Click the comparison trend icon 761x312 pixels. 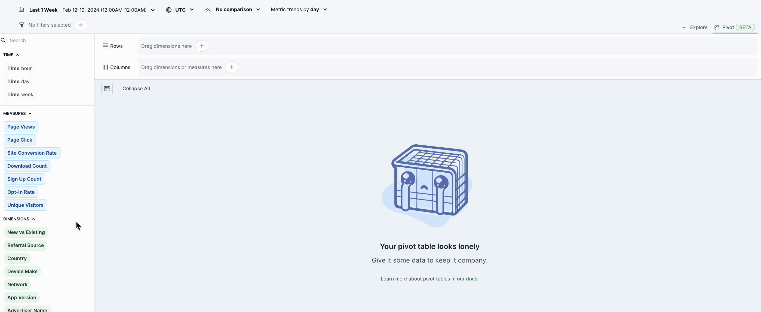coord(208,10)
